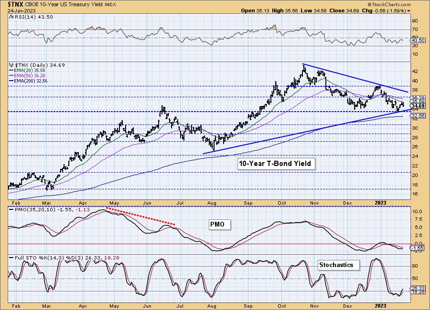The height and width of the screenshot is (310, 430).
Task: Click 'Oct' on the price panel date axis
Action: click(281, 203)
